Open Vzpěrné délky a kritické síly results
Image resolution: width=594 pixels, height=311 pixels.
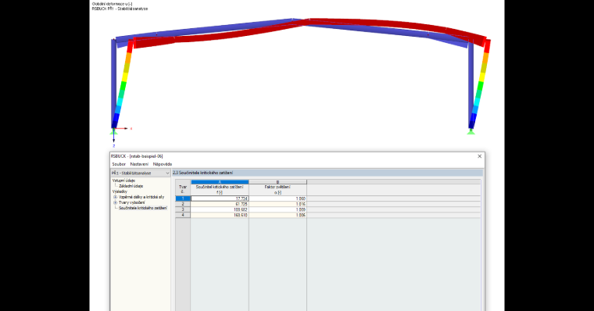pyautogui.click(x=141, y=197)
